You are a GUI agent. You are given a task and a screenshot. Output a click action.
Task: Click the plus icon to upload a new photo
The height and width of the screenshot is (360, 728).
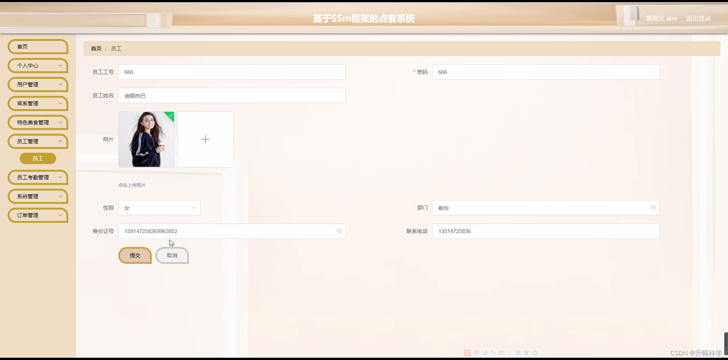(x=205, y=139)
